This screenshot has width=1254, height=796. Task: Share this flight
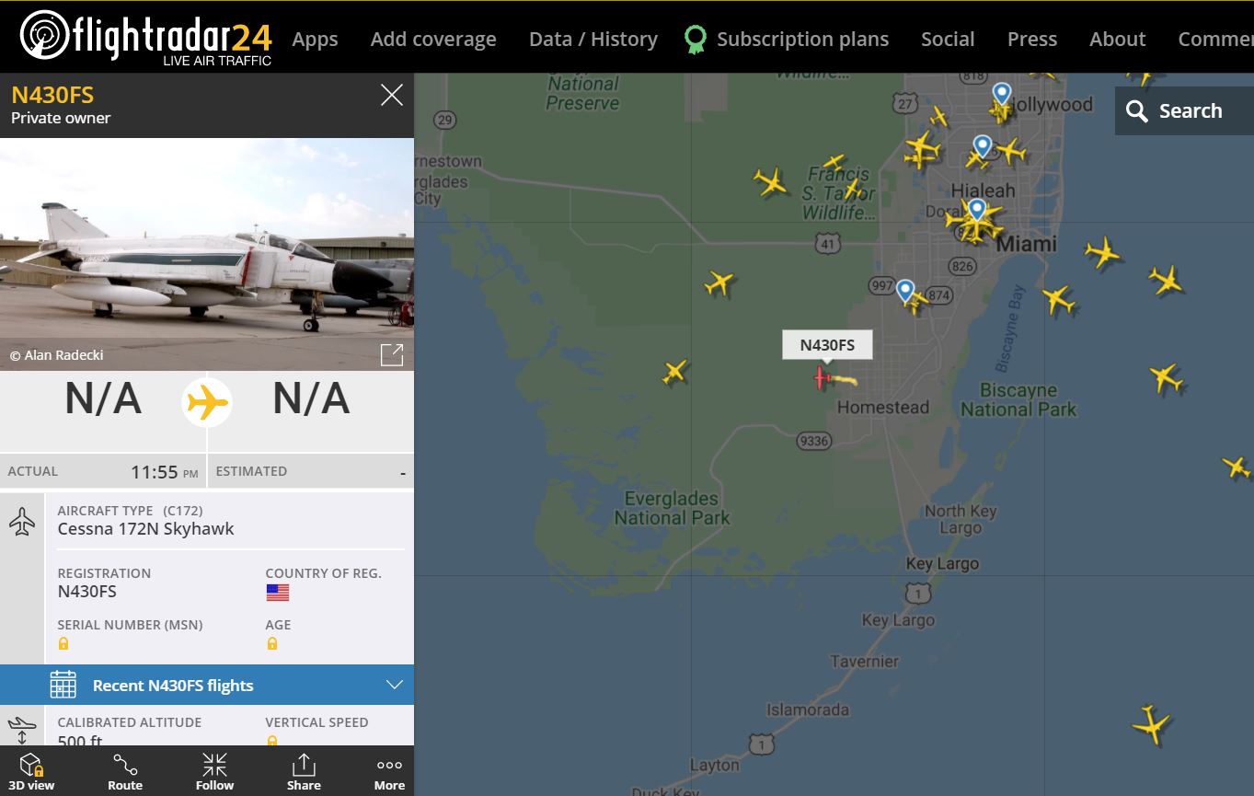click(304, 771)
